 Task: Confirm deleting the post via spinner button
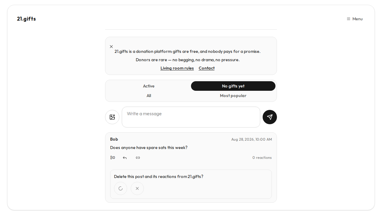[x=121, y=188]
